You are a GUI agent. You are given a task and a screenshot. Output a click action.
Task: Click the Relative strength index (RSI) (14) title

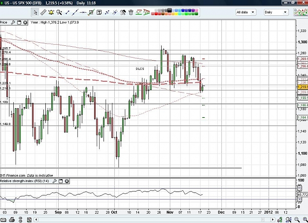click(24, 181)
